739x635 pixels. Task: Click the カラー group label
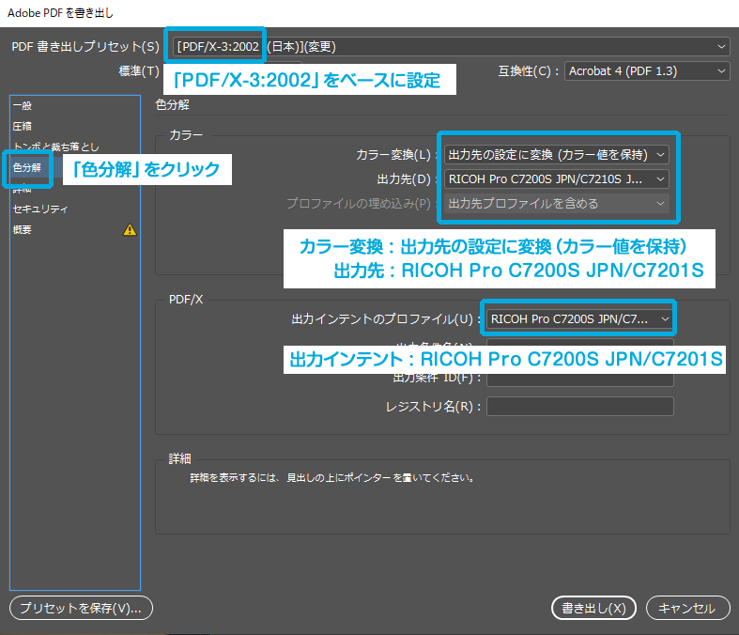pos(186,135)
